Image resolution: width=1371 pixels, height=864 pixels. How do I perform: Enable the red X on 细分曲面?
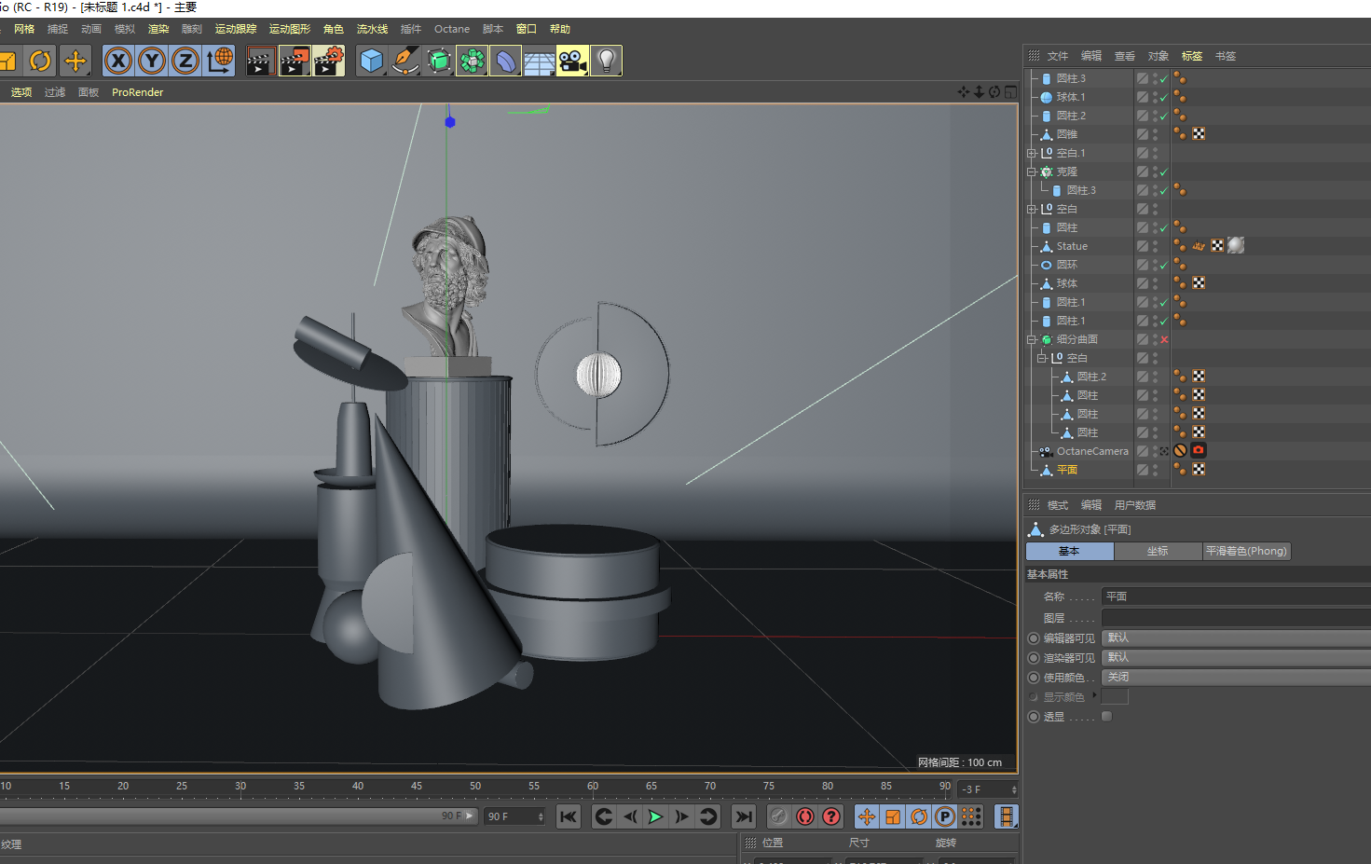(1164, 339)
